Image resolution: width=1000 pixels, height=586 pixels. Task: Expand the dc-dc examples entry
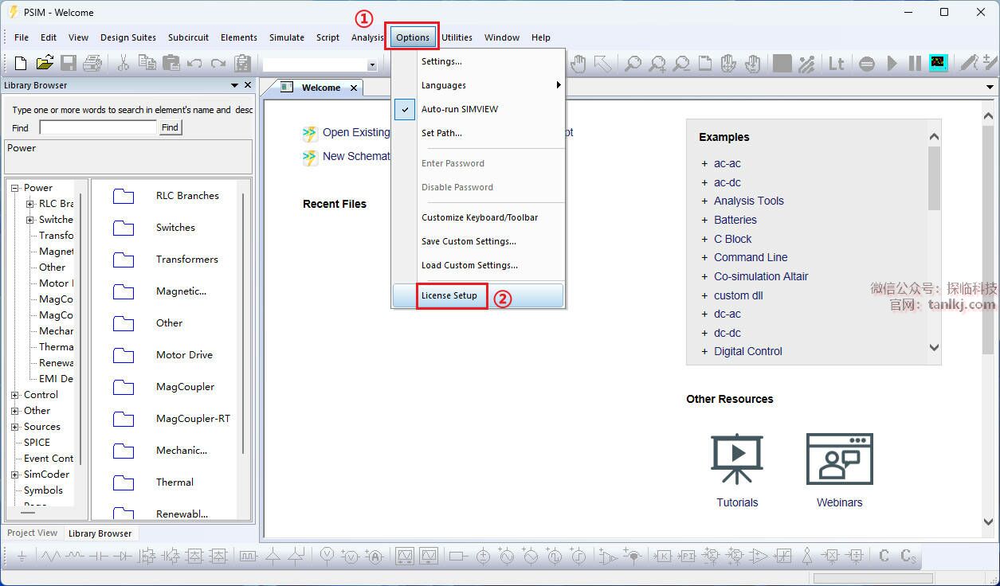[x=704, y=333]
